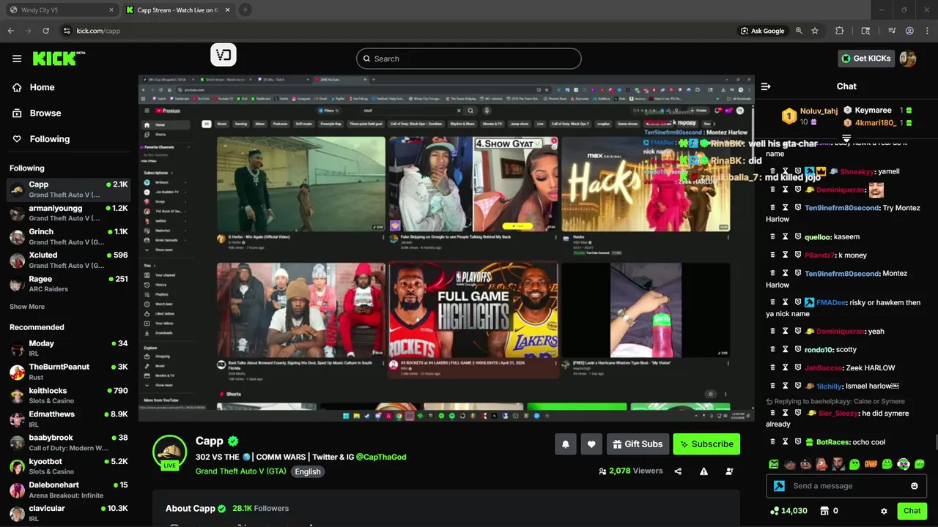Viewport: 938px width, 527px height.
Task: Open armaniyoungg channel in Following list
Action: tap(69, 213)
